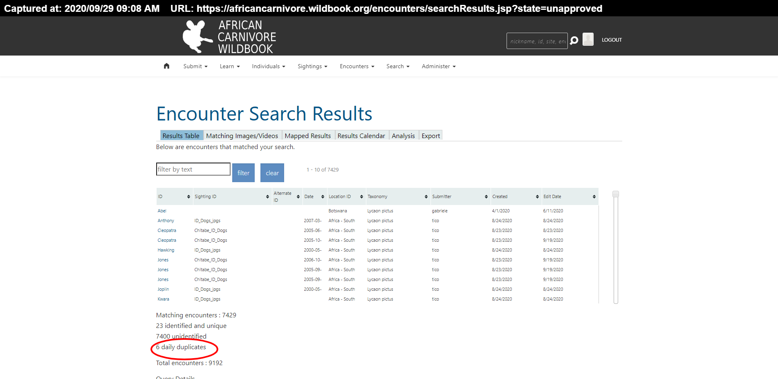Screen dimensions: 778x379
Task: Click the clear button next to filter
Action: point(272,172)
